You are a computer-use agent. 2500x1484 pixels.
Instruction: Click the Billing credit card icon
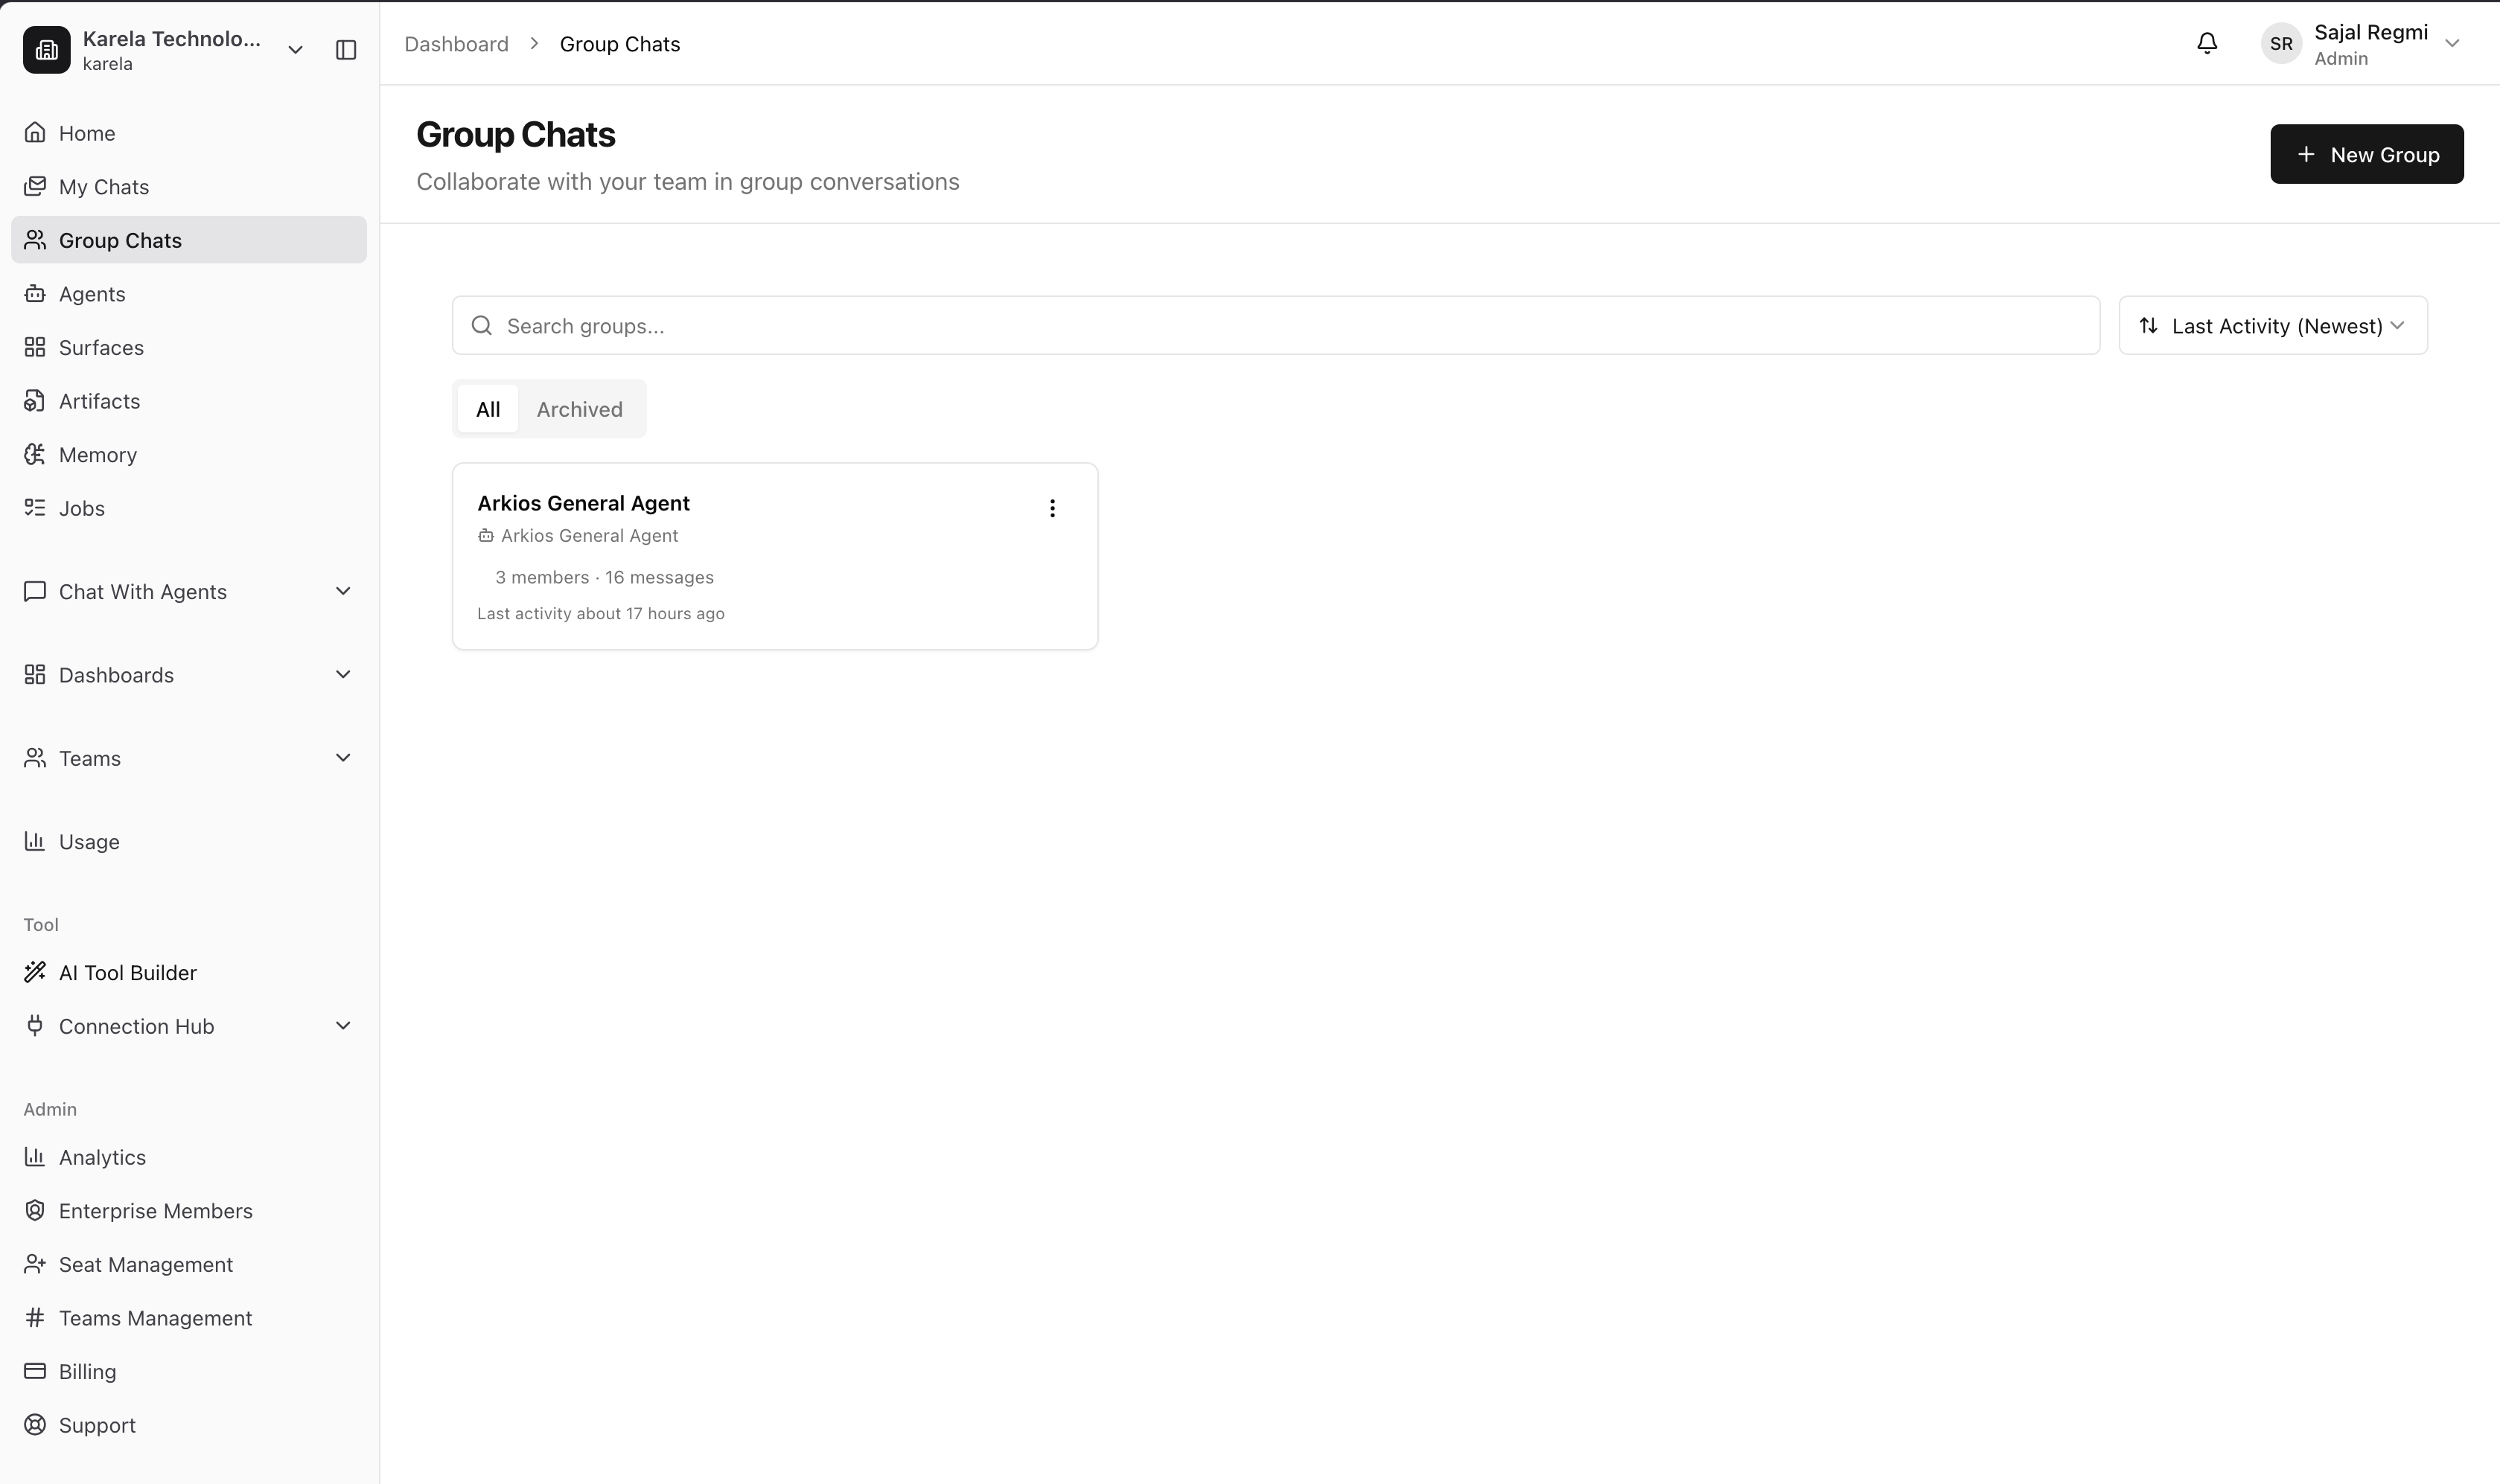(x=35, y=1371)
